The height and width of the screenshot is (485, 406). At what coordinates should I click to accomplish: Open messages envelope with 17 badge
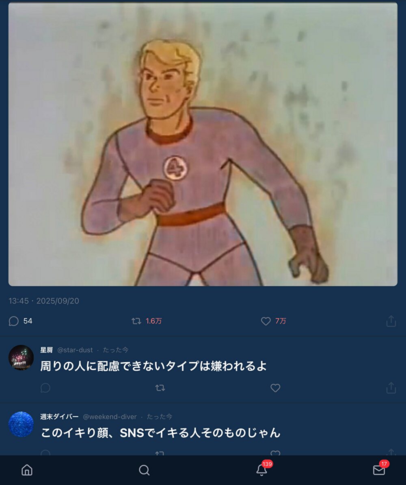[379, 470]
